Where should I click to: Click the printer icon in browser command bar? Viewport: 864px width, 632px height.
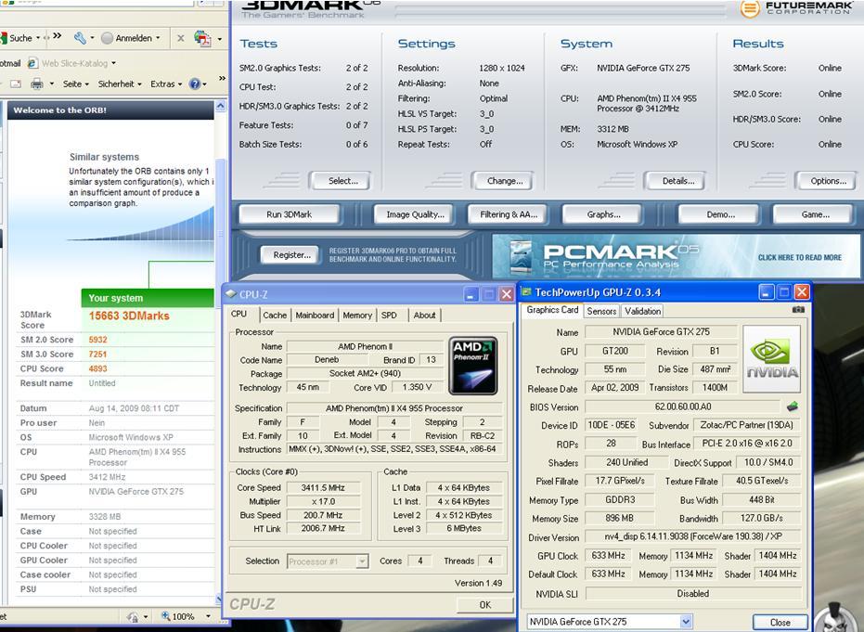[37, 84]
